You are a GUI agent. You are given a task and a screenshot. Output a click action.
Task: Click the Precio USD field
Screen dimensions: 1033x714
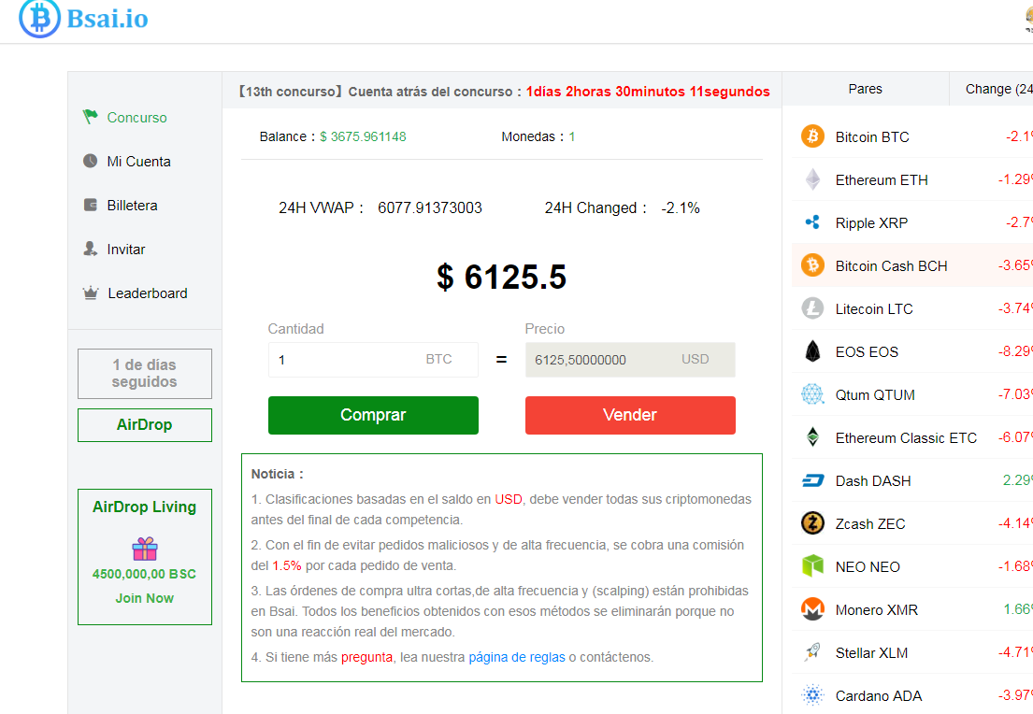point(630,360)
